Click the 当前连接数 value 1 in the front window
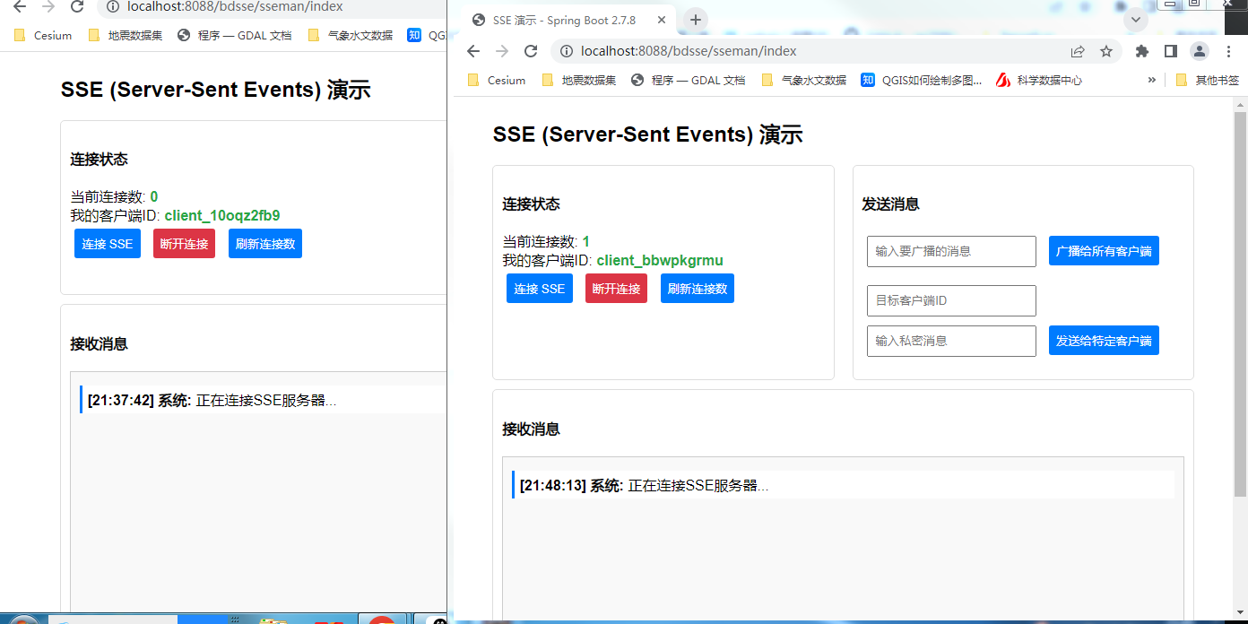Screen dimensions: 1248x624 586,242
